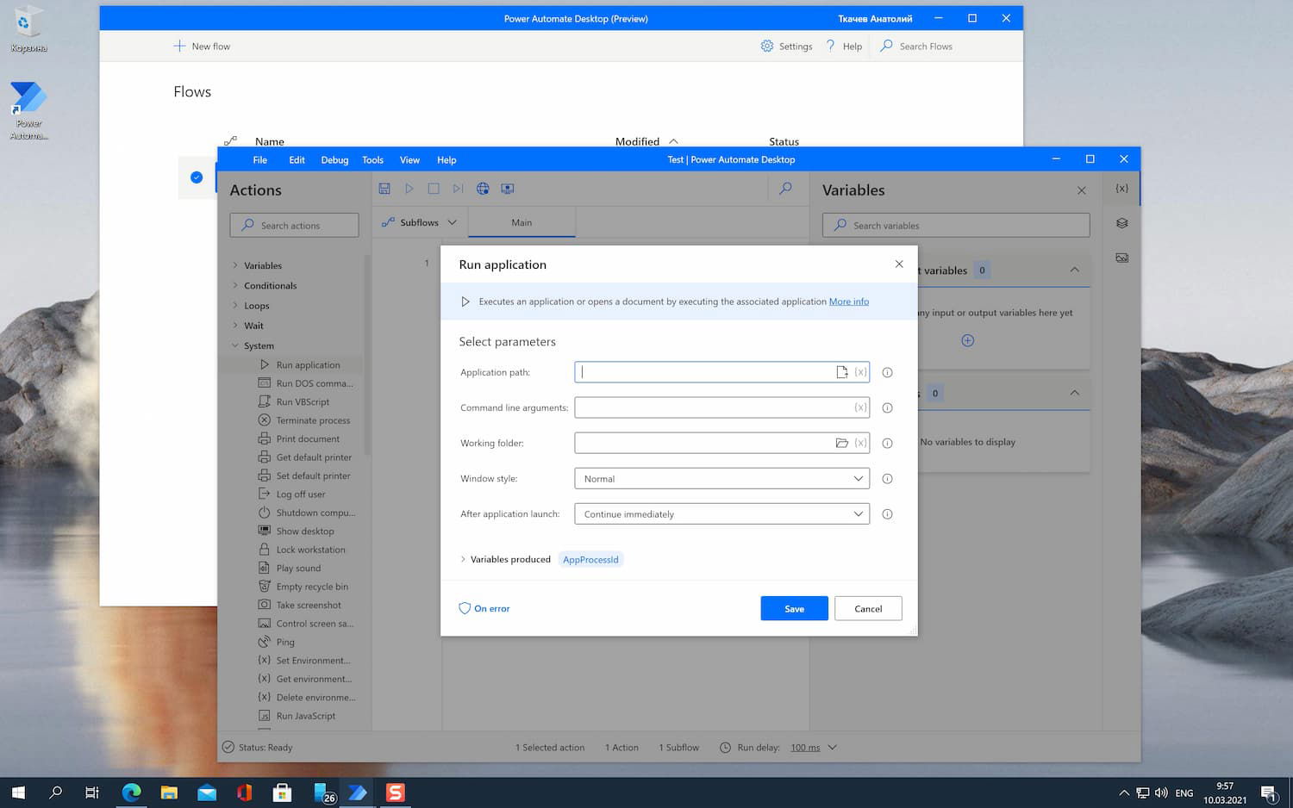
Task: Open the After application launch dropdown
Action: 721,513
